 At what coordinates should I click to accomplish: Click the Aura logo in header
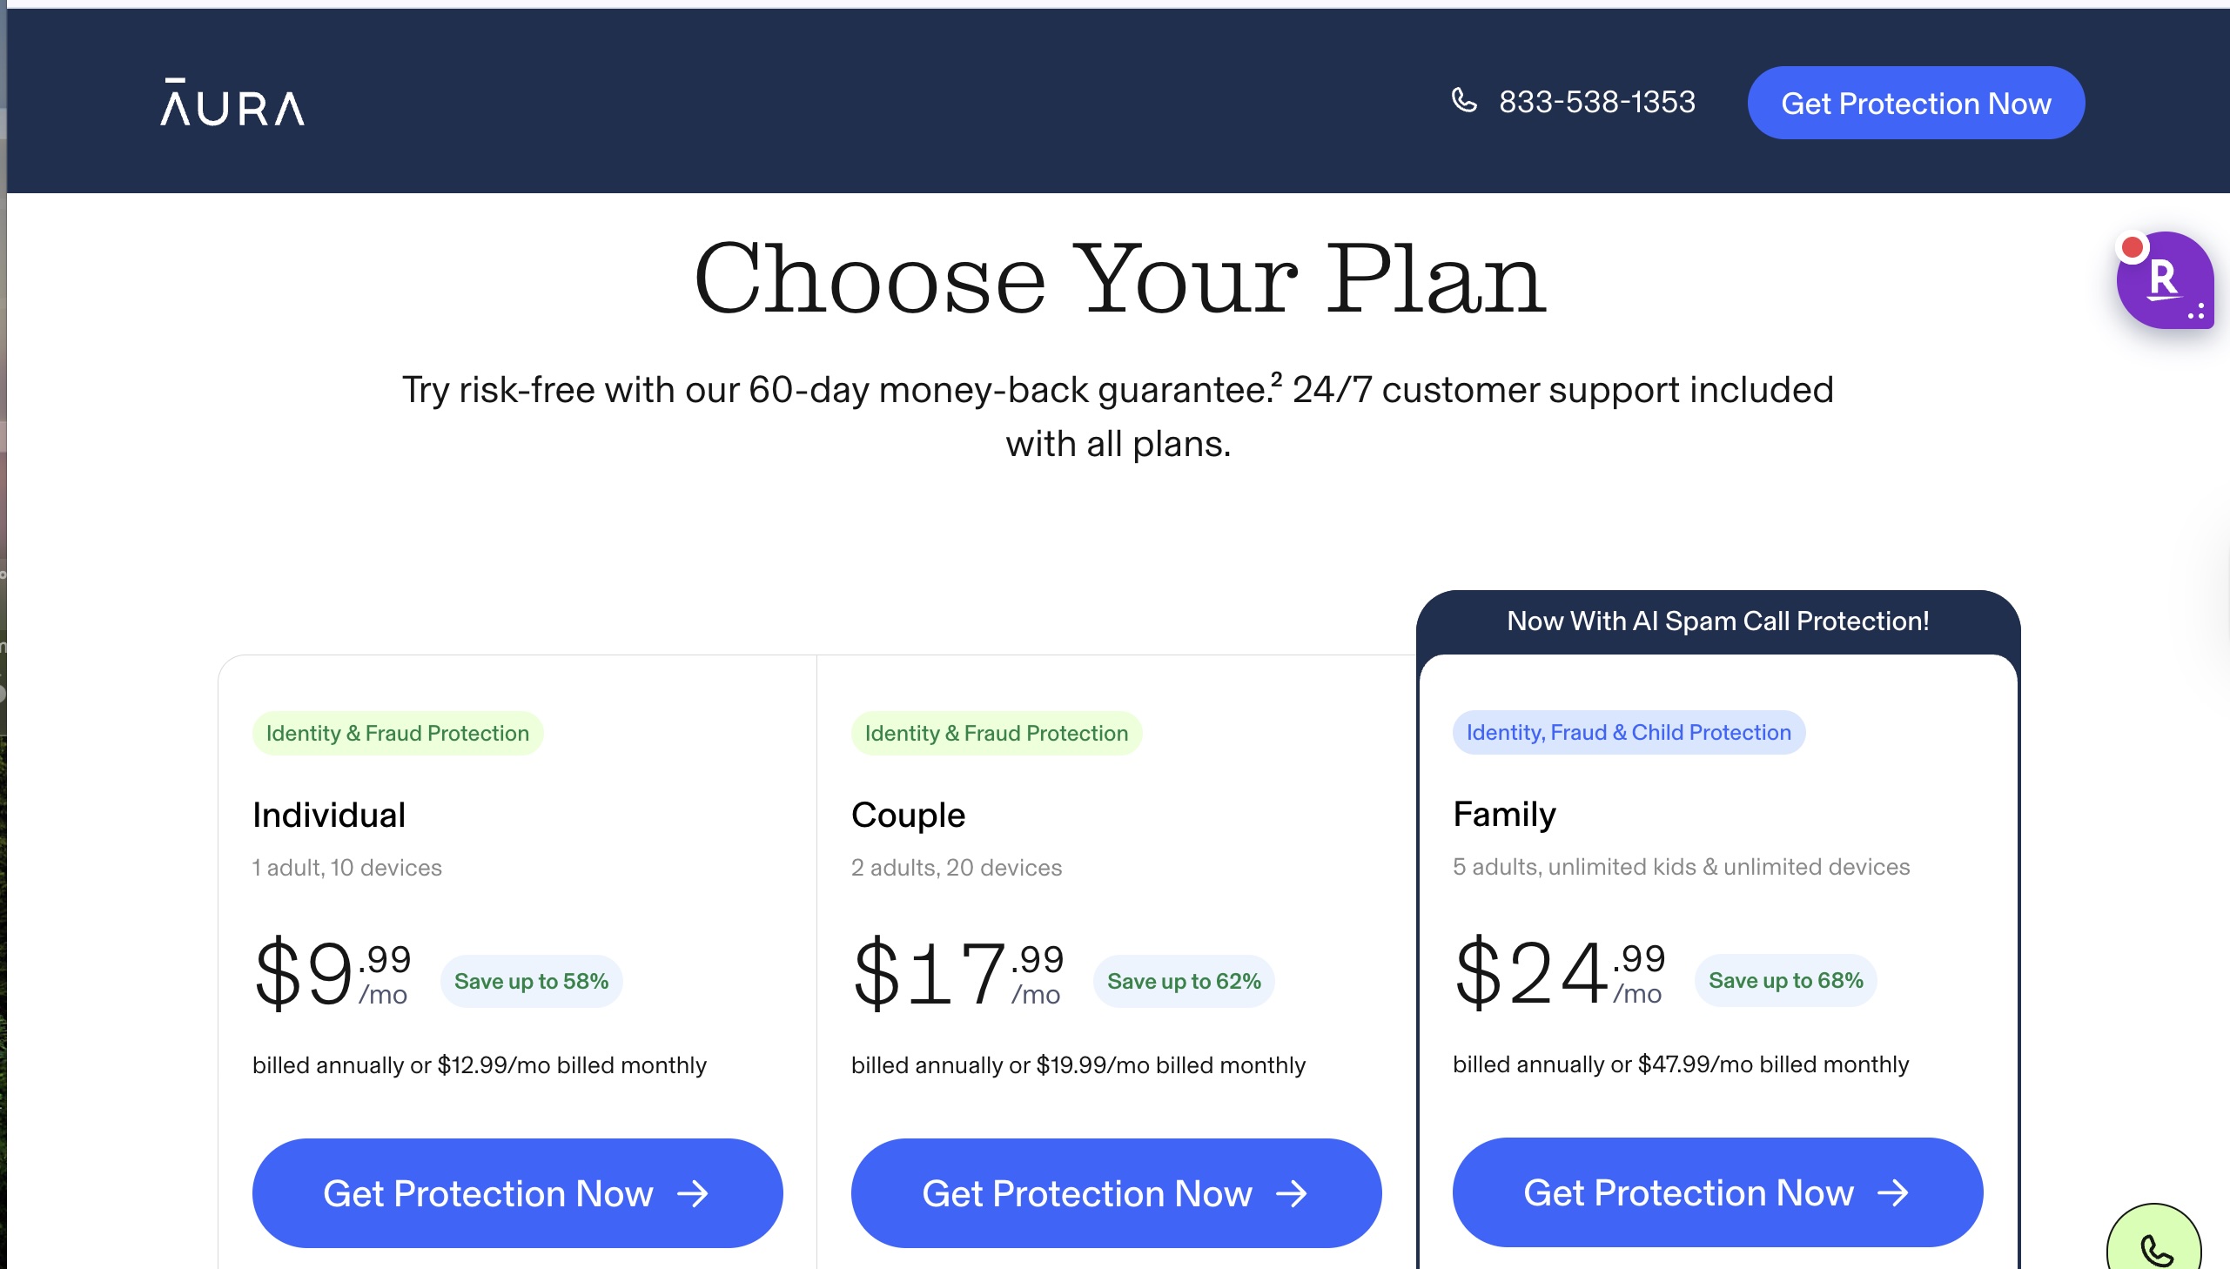coord(232,103)
